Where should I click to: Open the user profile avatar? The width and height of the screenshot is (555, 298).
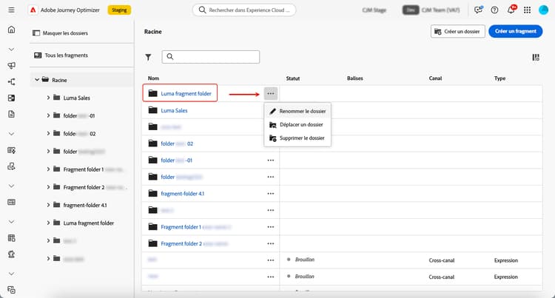coord(543,10)
